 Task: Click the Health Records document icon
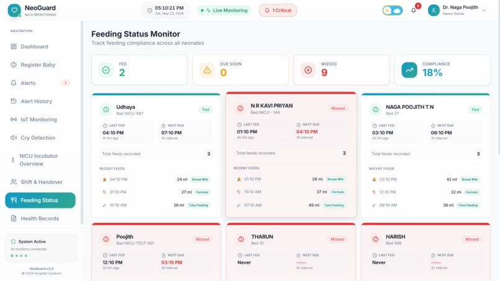(x=14, y=218)
